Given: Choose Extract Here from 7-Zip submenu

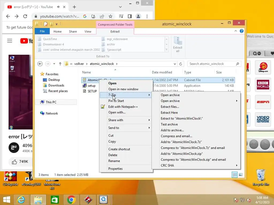Looking at the screenshot, I should (169, 113).
